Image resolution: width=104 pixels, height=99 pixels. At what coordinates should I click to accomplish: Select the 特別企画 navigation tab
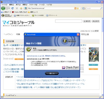(x=85, y=34)
